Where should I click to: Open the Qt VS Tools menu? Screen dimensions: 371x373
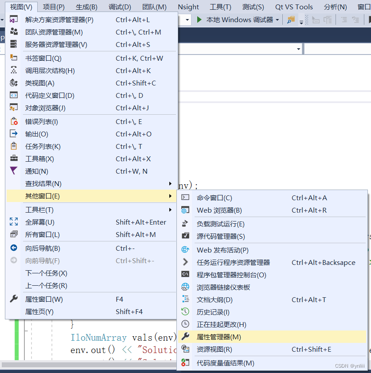point(294,7)
